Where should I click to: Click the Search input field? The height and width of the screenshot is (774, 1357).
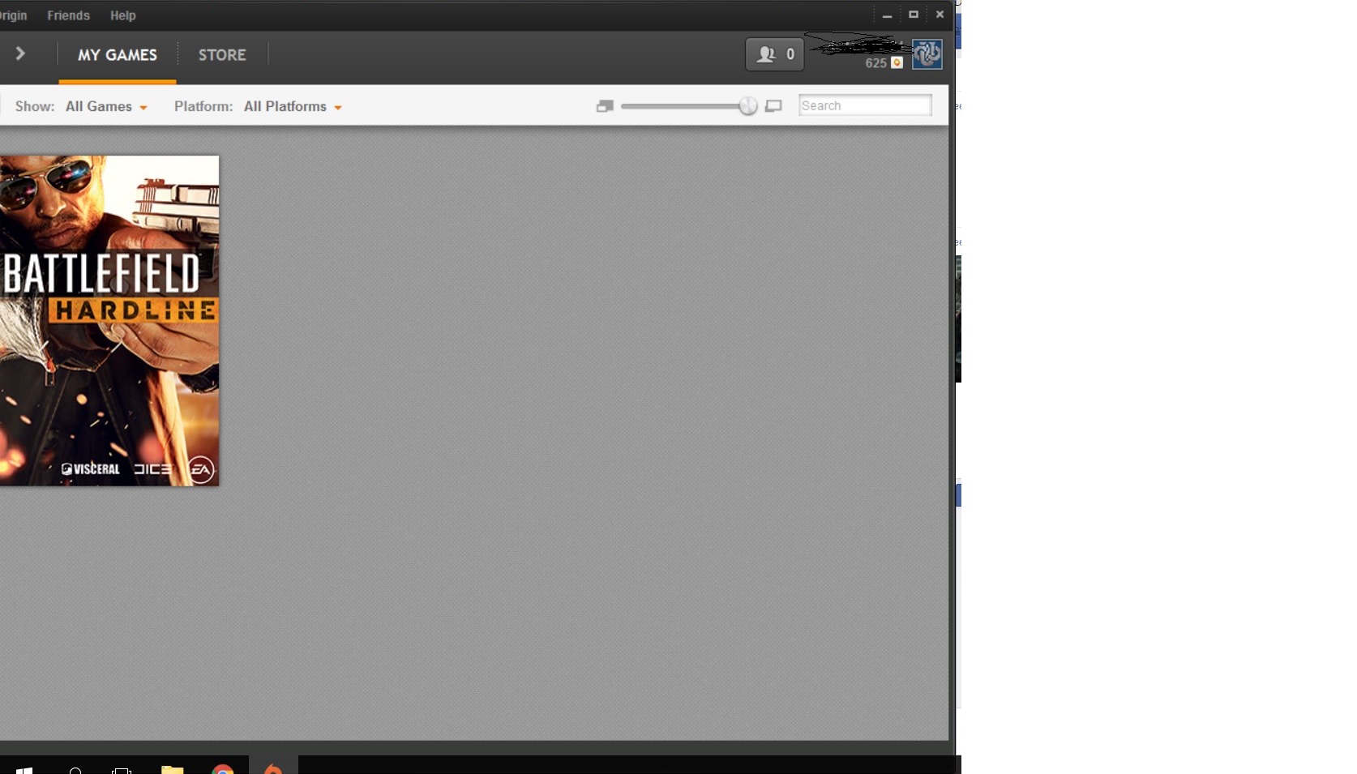[865, 105]
